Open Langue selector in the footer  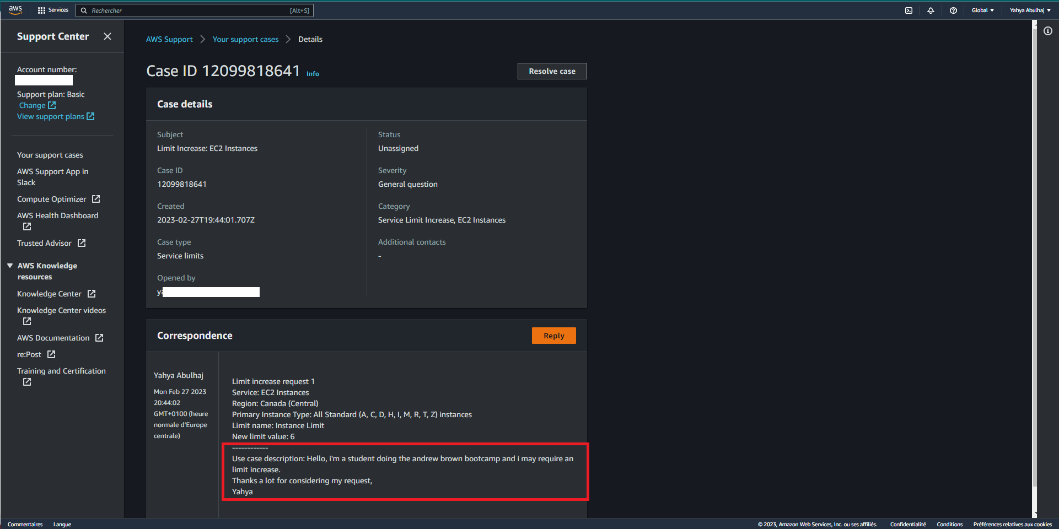click(62, 524)
